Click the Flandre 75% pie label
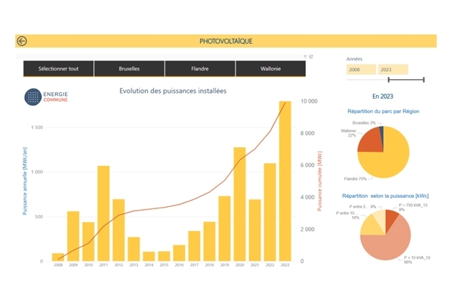This screenshot has width=453, height=302. 356,179
